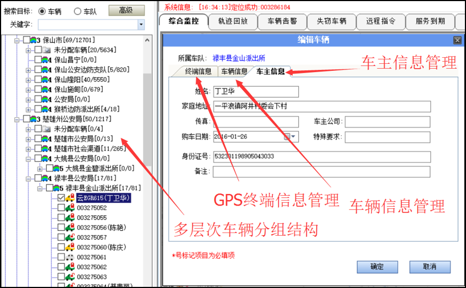Viewport: 466px width, 288px height.
Task: Uncheck the 云EGR615(丁卫华) vehicle checkbox
Action: pyautogui.click(x=61, y=198)
